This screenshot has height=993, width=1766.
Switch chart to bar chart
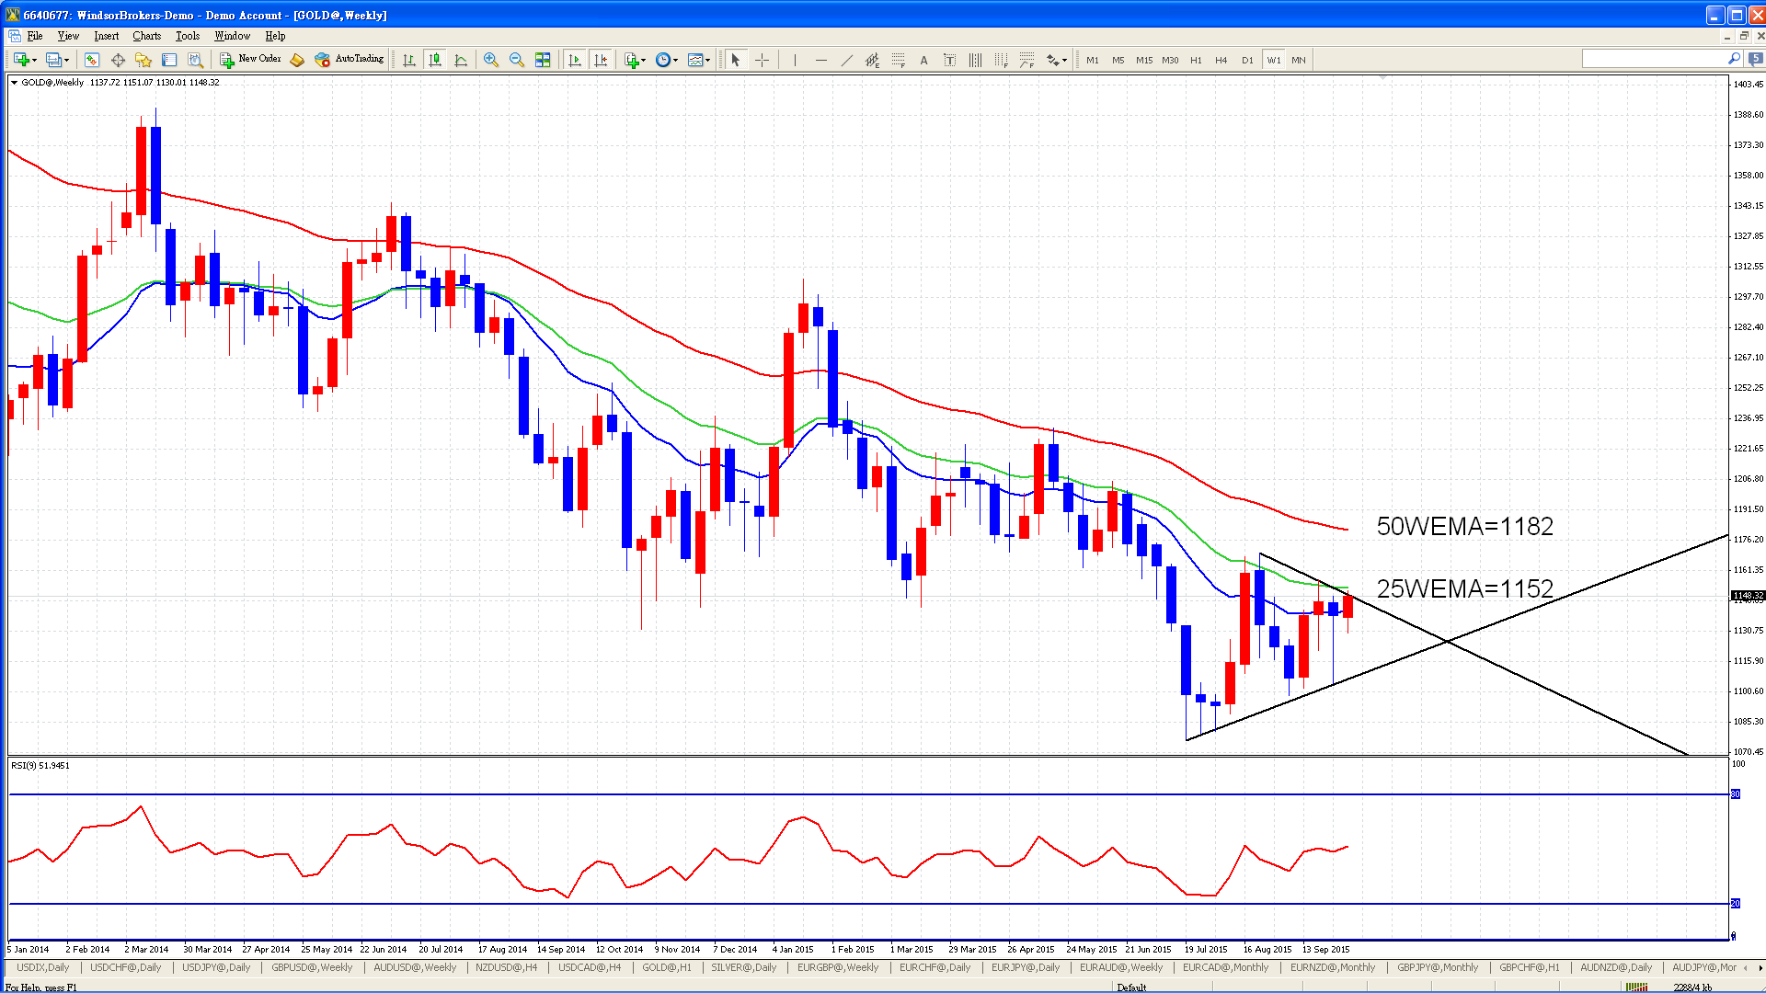409,60
